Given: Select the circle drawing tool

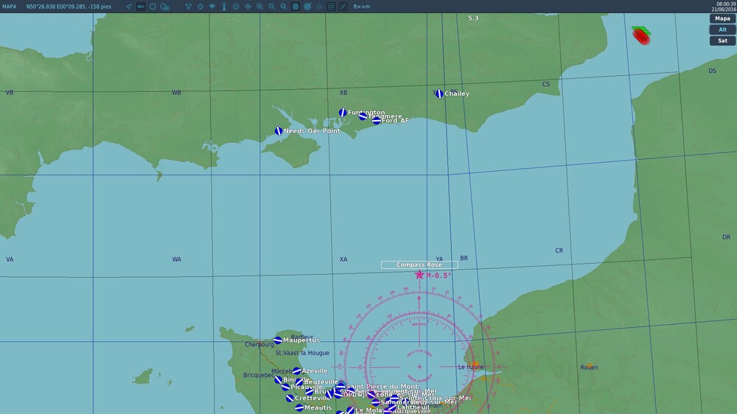Looking at the screenshot, I should point(153,7).
